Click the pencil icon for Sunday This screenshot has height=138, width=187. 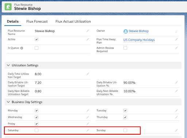click(x=176, y=130)
